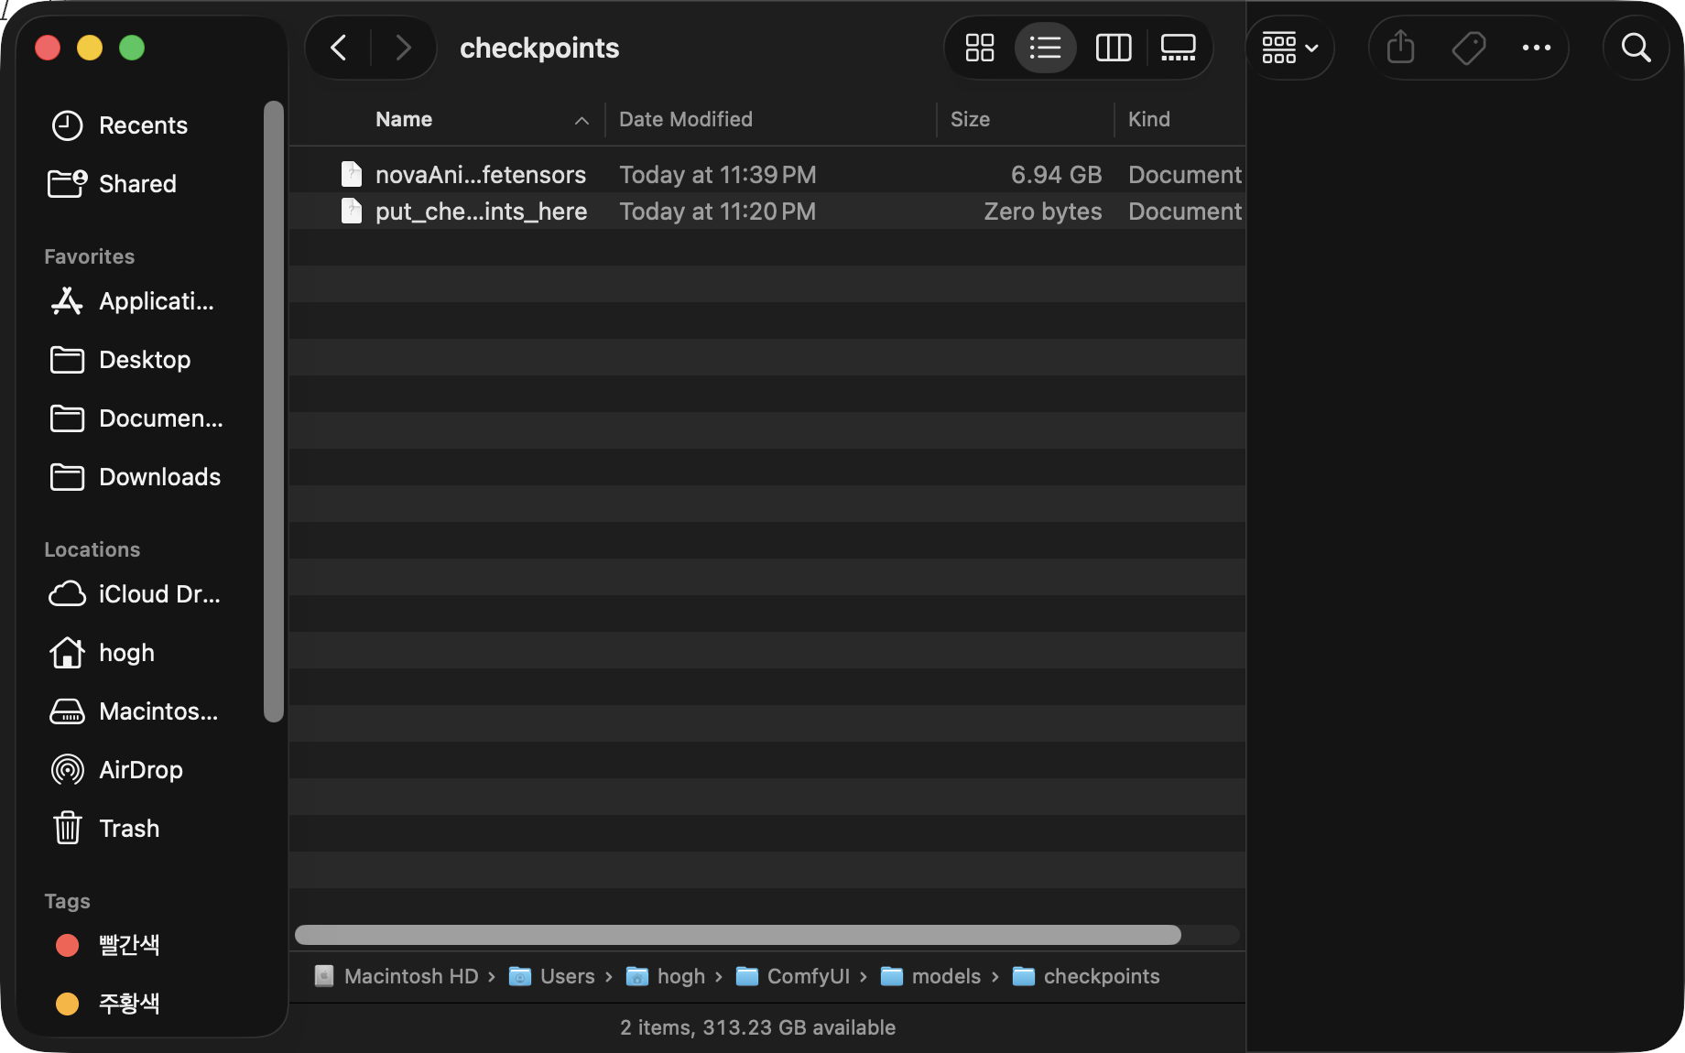This screenshot has height=1053, width=1685.
Task: Click the checkpoints window title
Action: (539, 48)
